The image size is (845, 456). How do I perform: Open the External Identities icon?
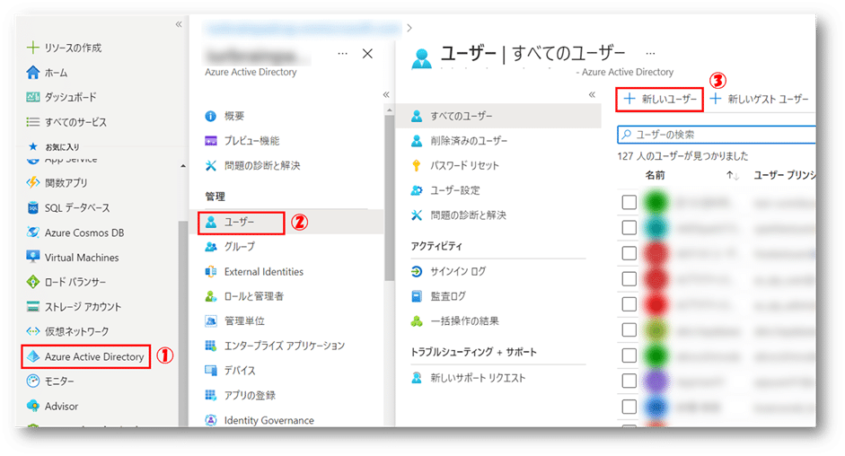pos(211,272)
